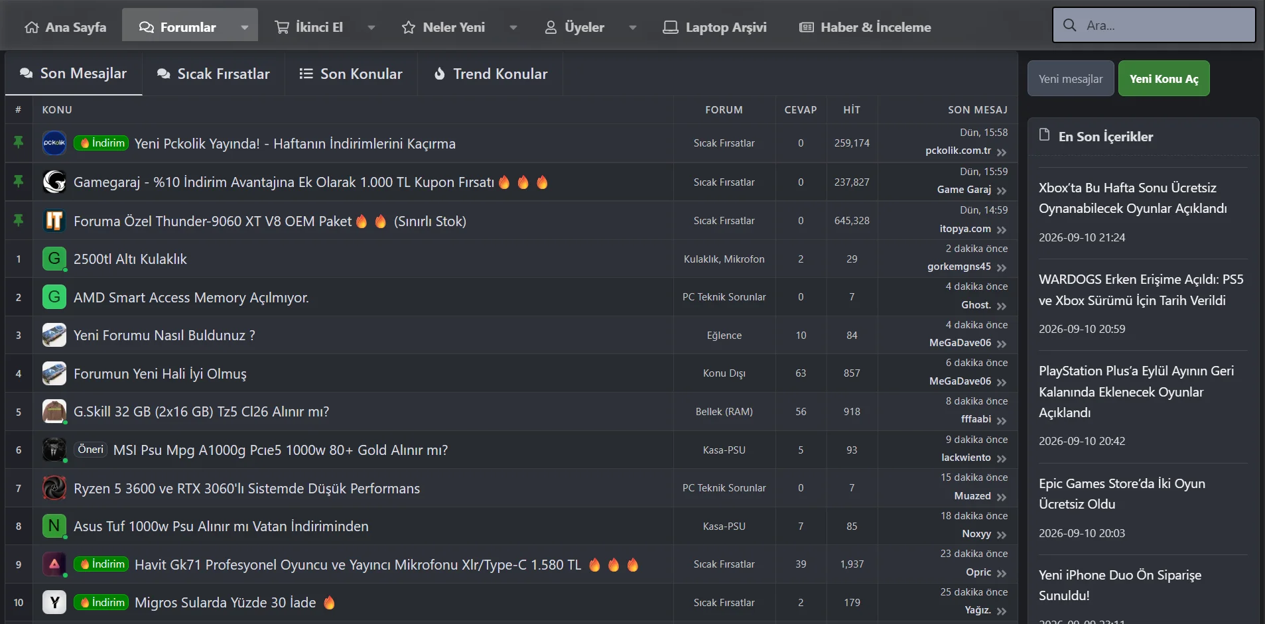Click avatar beside Havit Gk71 topic
Viewport: 1265px width, 624px height.
54,564
